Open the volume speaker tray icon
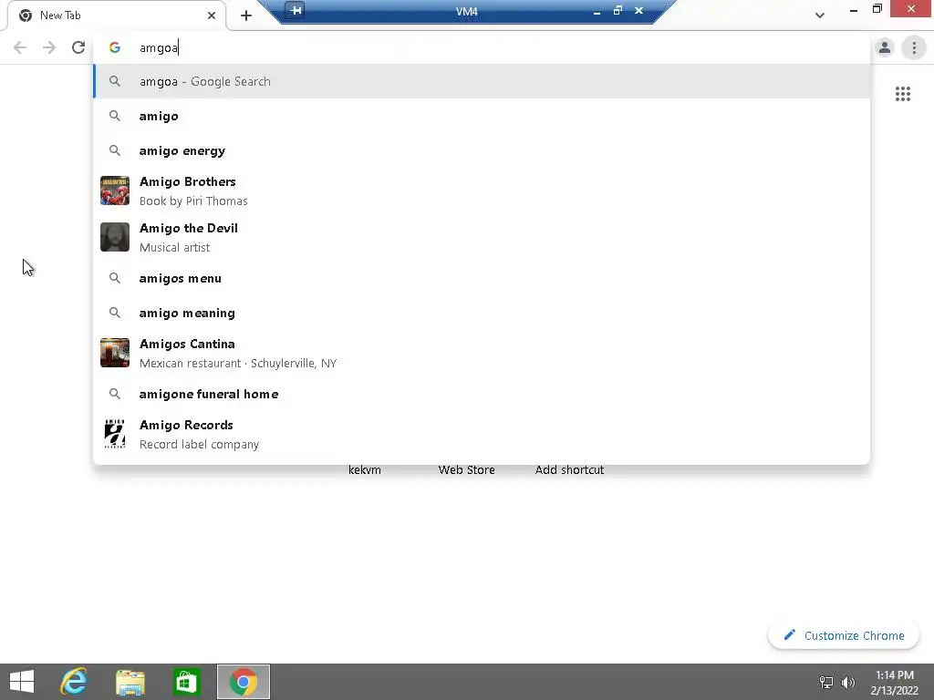Viewport: 934px width, 700px height. click(x=848, y=682)
